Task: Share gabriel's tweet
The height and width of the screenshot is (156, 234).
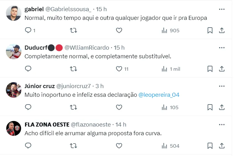Action: [222, 30]
